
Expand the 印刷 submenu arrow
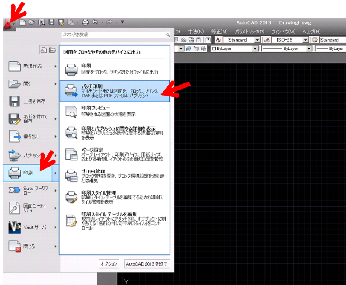[56, 173]
